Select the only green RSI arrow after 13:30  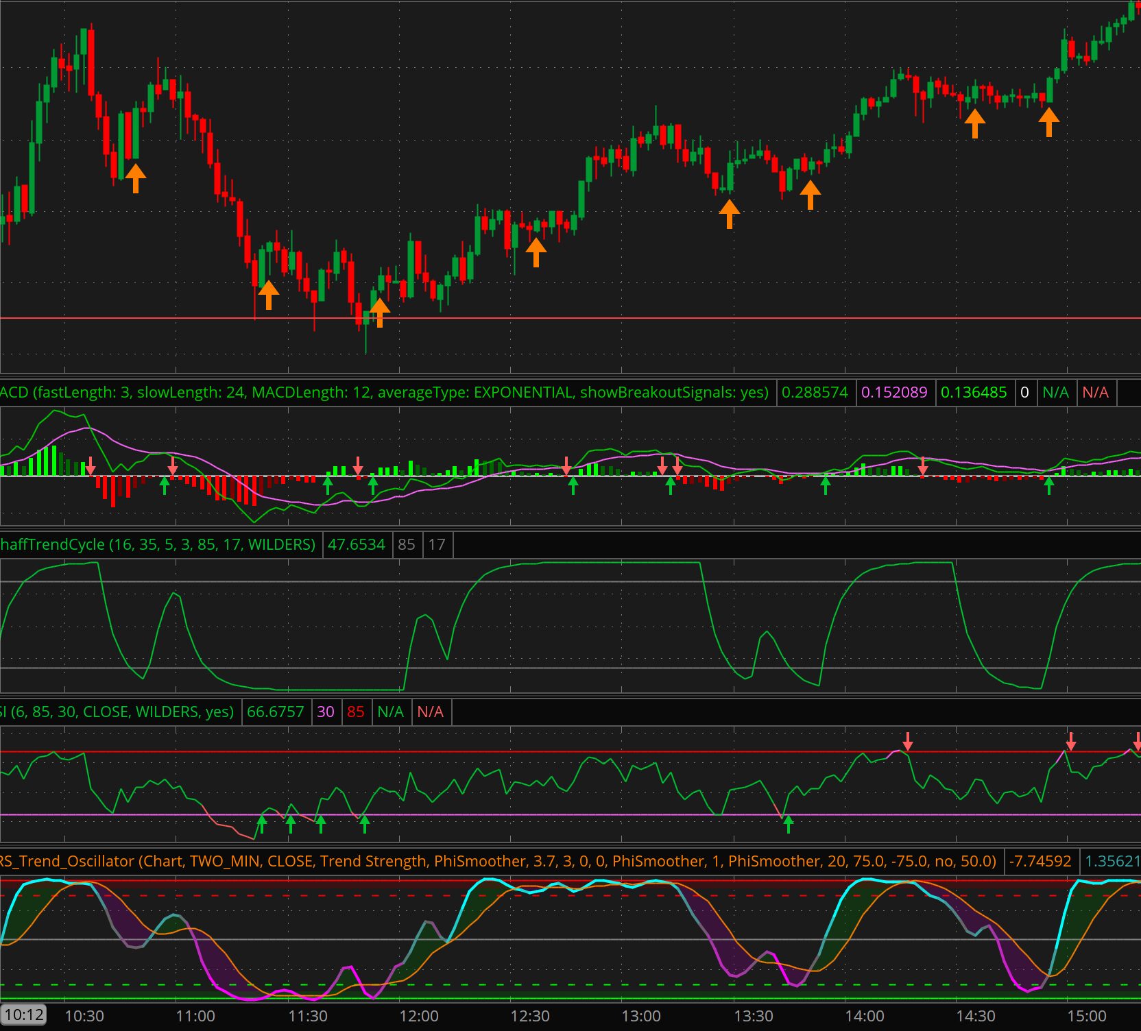pos(788,825)
